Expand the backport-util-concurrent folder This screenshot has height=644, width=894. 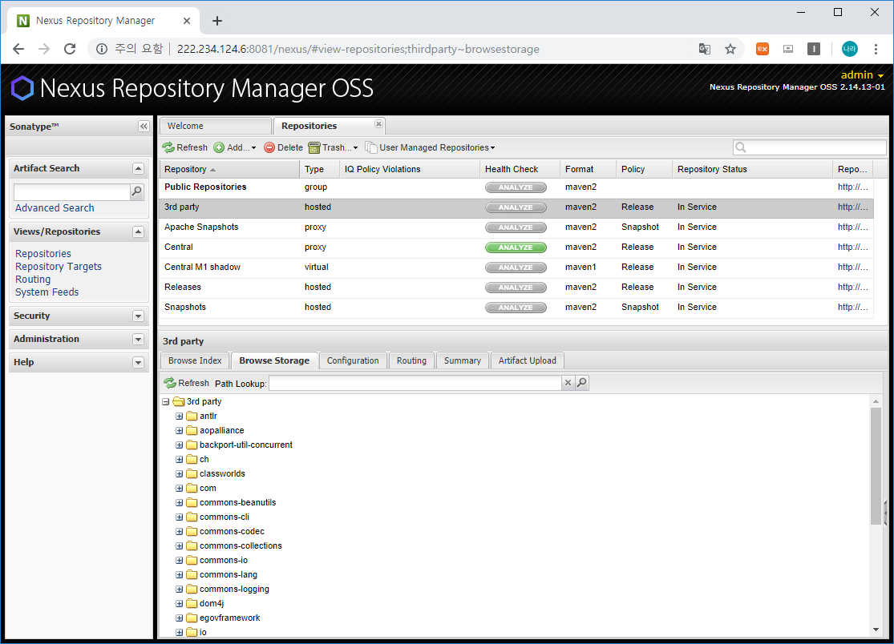pos(179,445)
